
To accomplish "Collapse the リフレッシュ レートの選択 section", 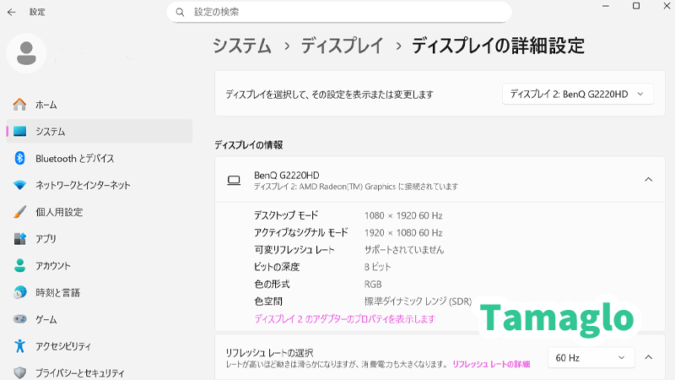I will pyautogui.click(x=648, y=357).
